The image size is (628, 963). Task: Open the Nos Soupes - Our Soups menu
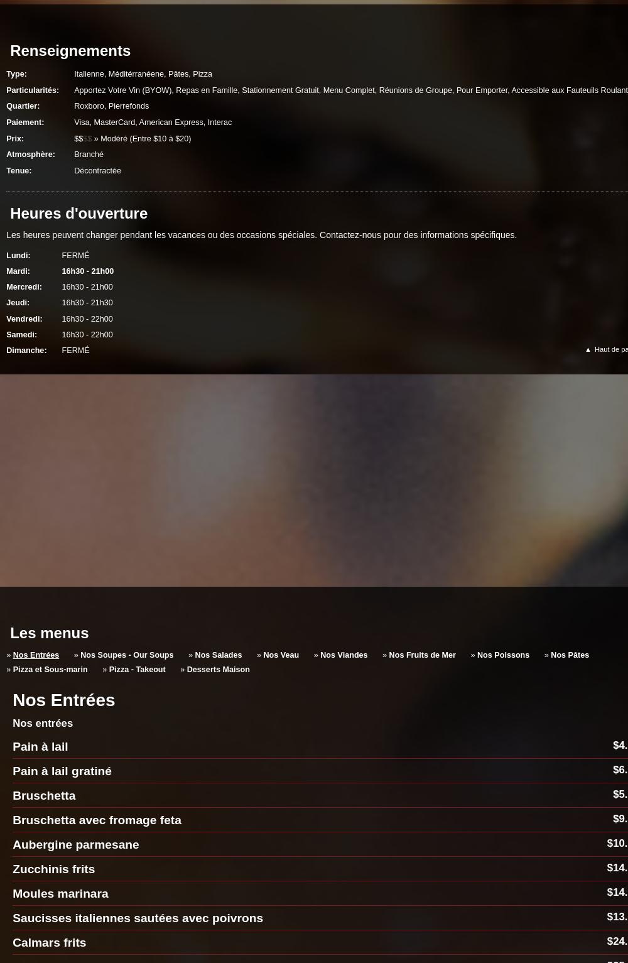(127, 655)
